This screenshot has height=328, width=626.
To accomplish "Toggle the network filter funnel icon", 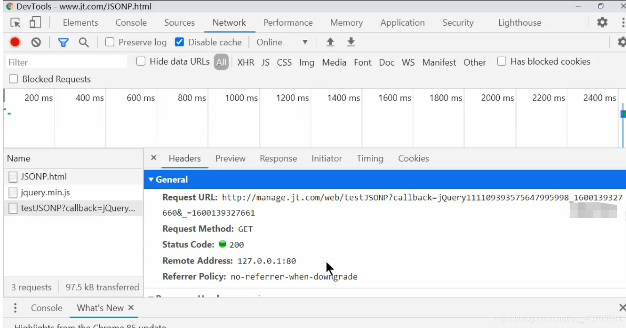I will pos(63,42).
